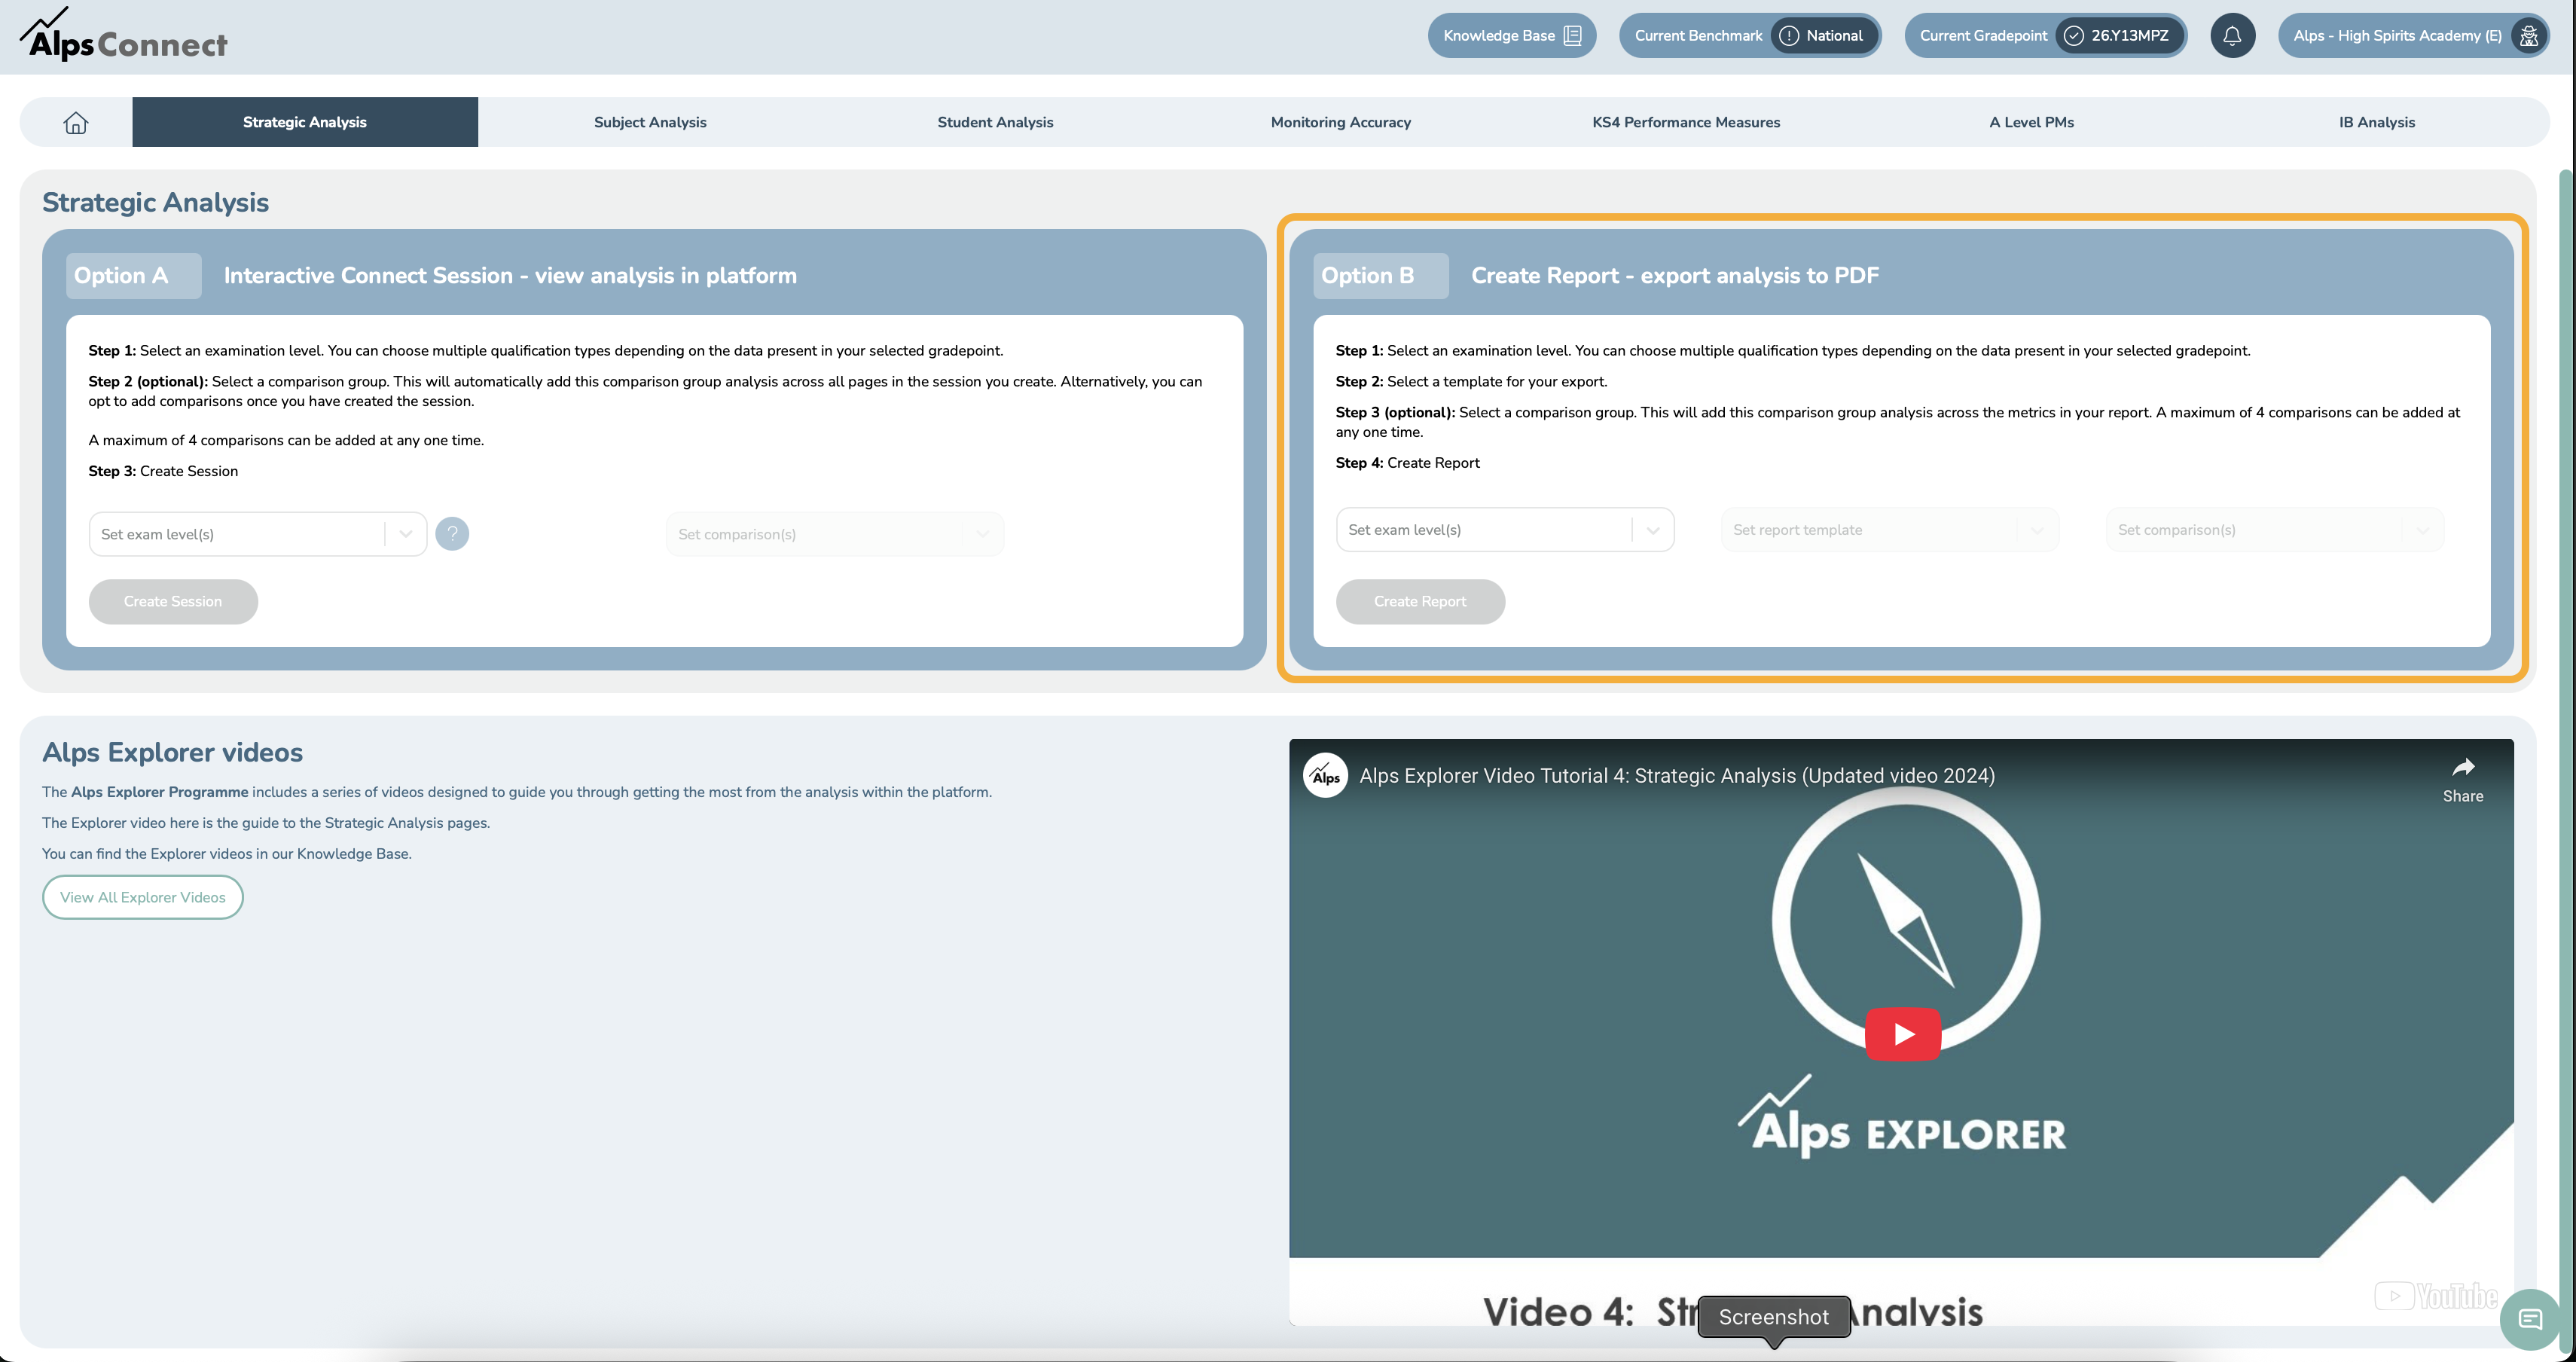The height and width of the screenshot is (1362, 2576).
Task: Click the Create Report button
Action: click(1420, 602)
